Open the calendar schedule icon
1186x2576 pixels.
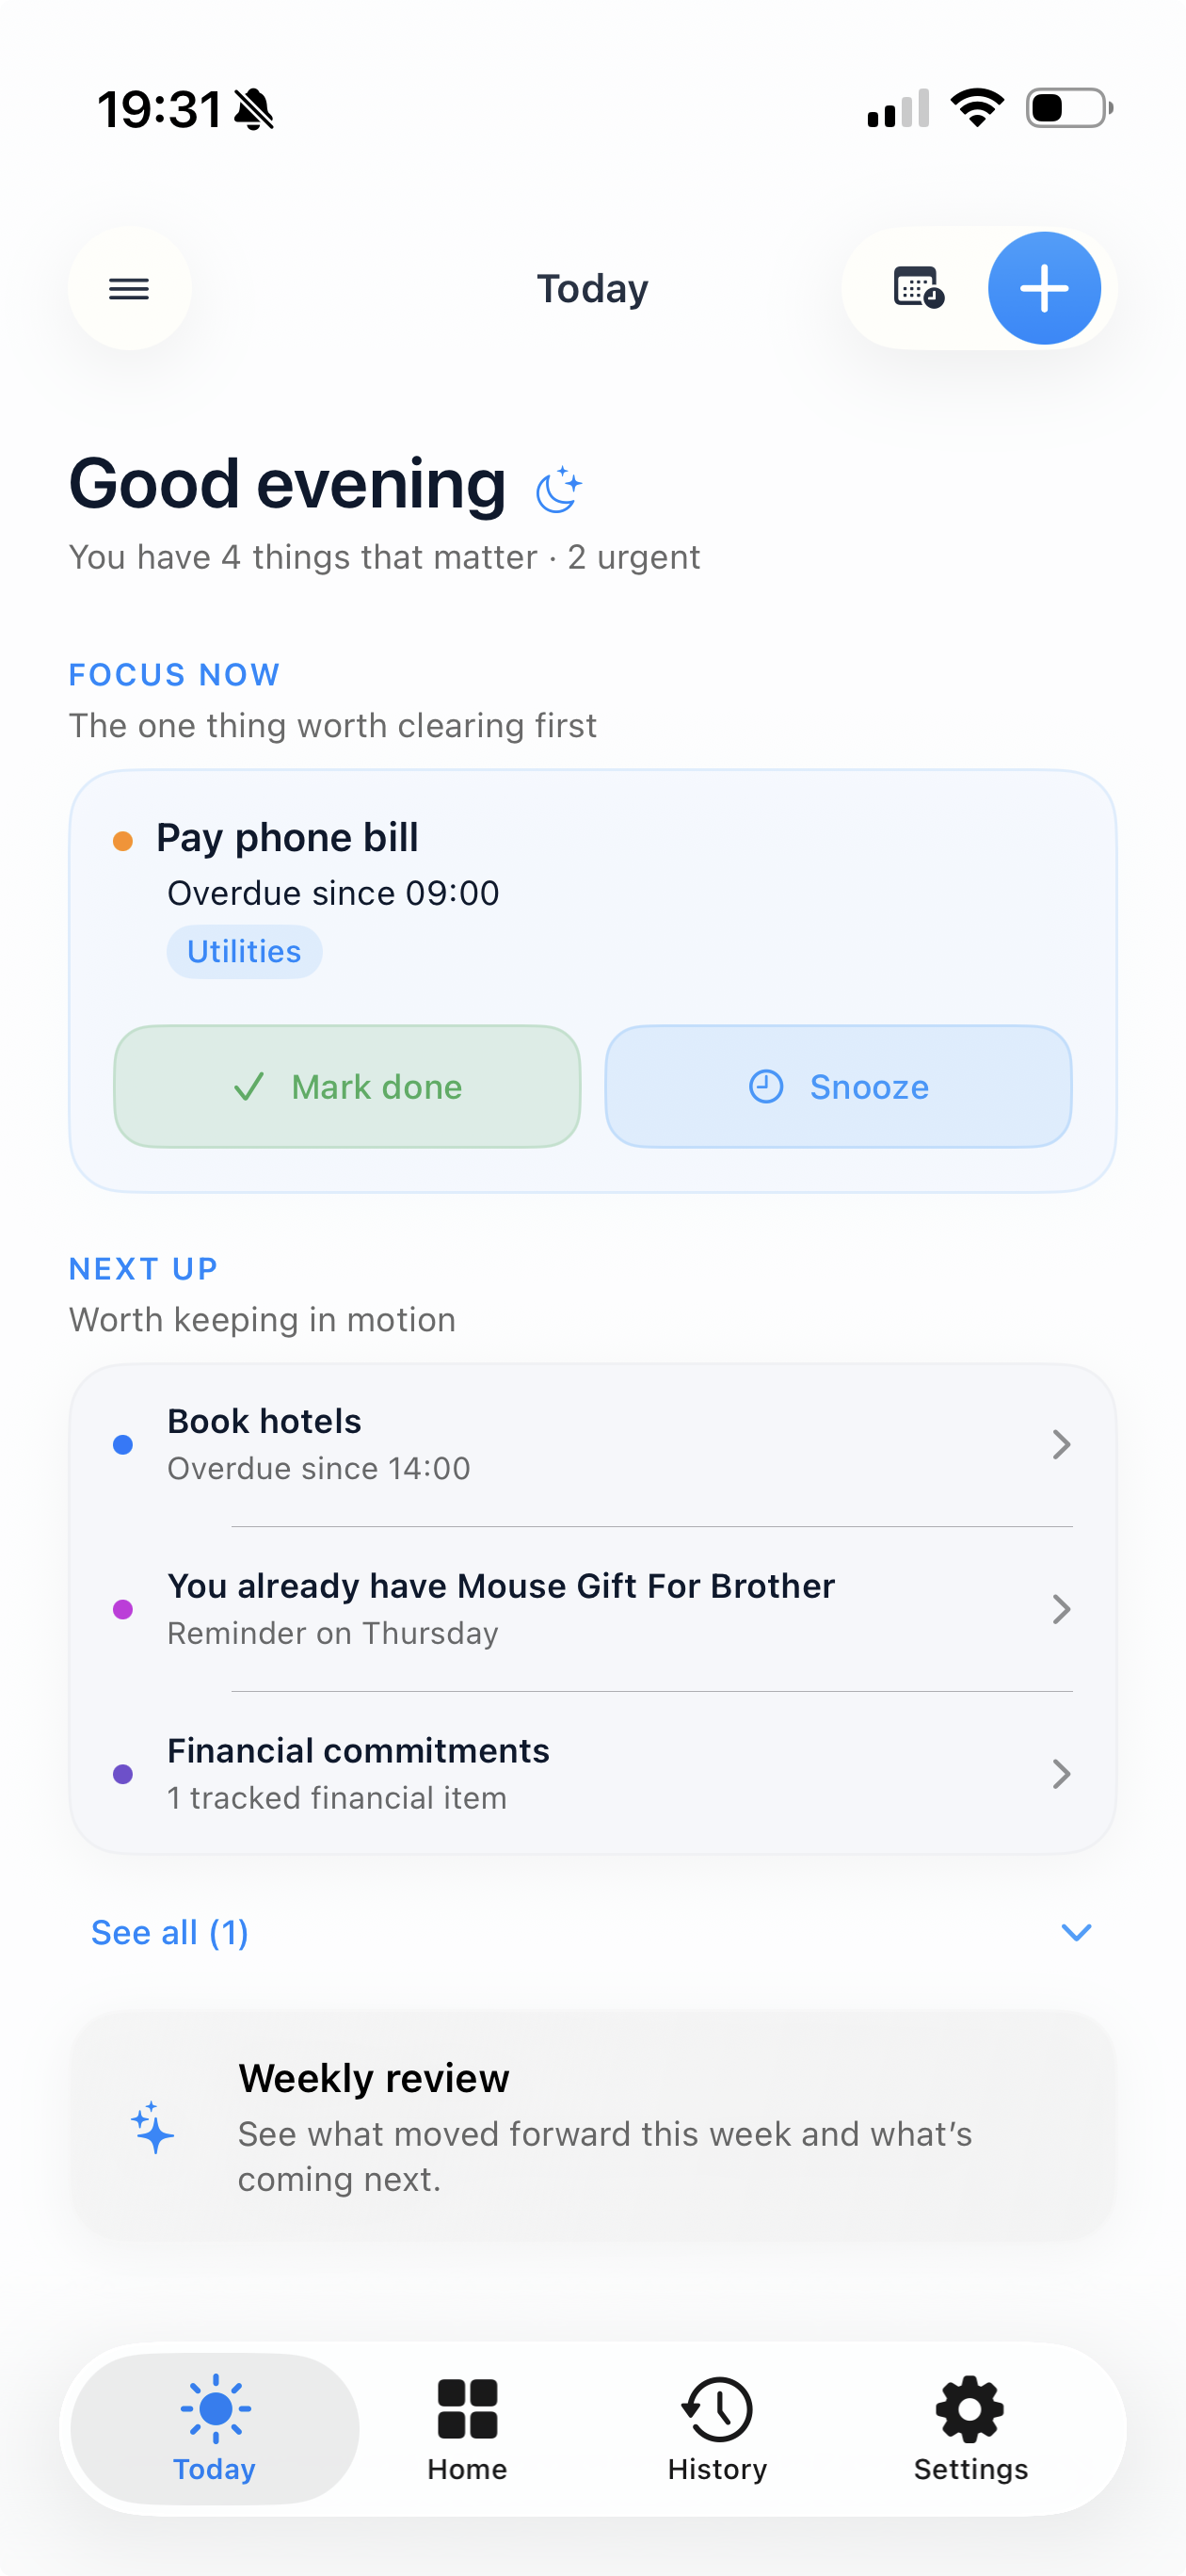coord(918,288)
